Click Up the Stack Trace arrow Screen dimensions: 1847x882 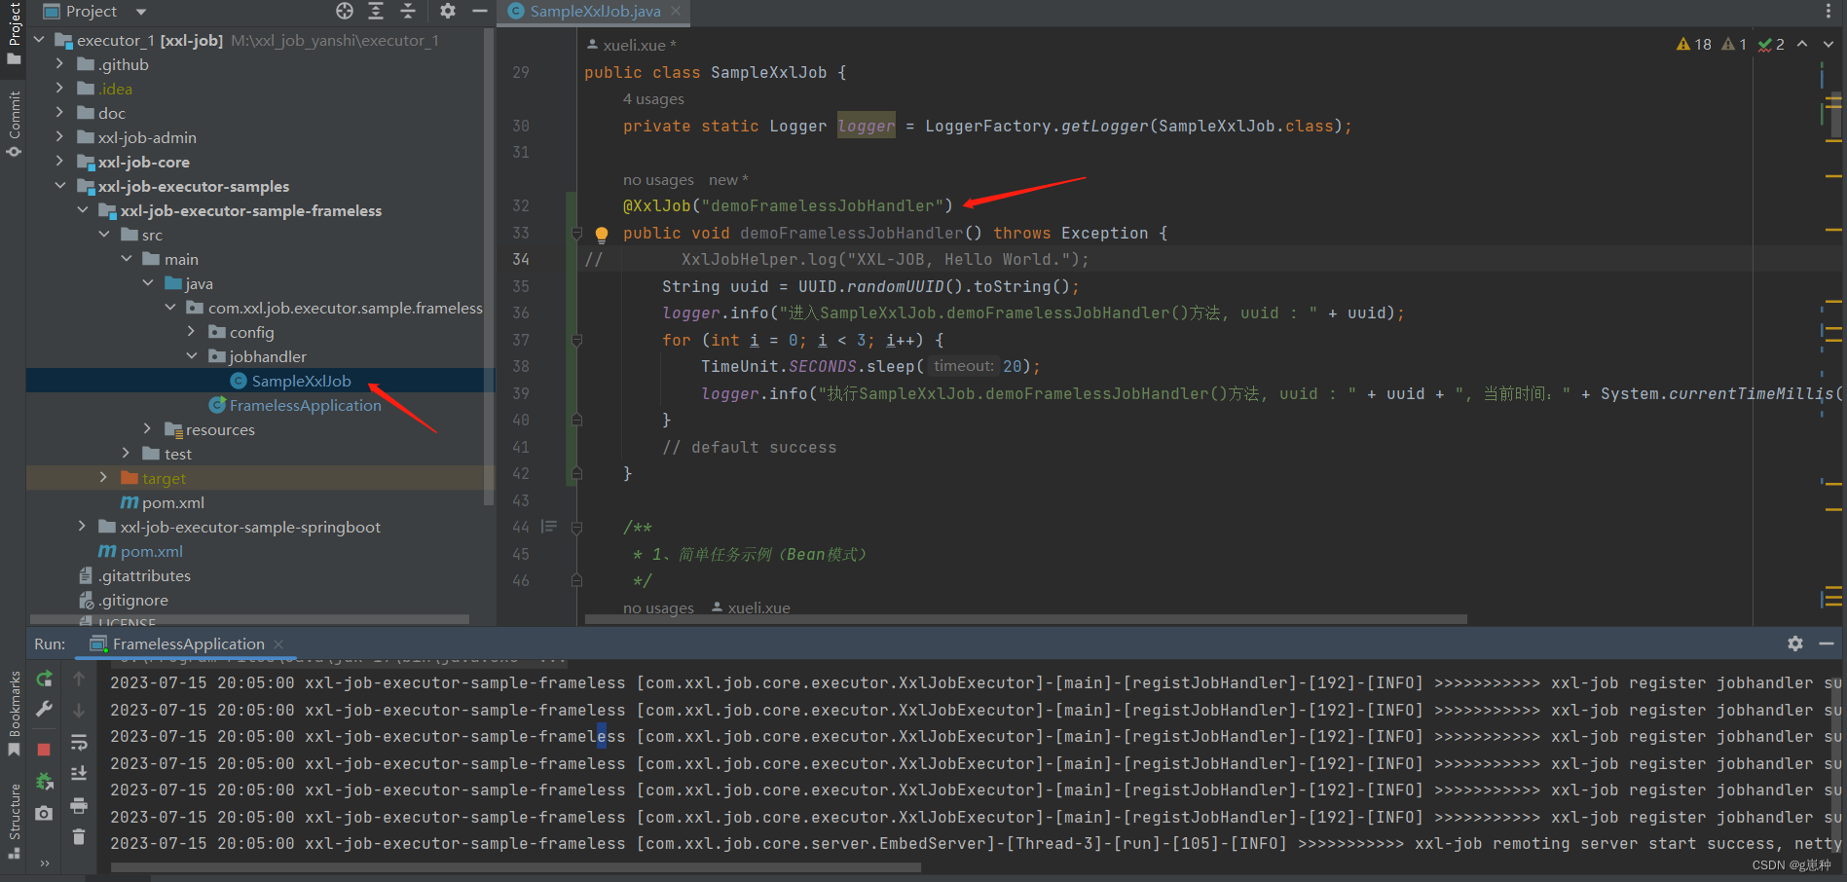click(x=79, y=679)
